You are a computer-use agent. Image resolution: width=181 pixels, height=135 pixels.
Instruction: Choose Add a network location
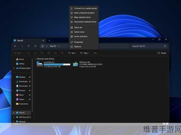pos(84,13)
